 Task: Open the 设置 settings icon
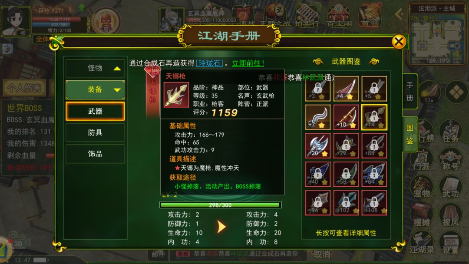click(x=450, y=243)
